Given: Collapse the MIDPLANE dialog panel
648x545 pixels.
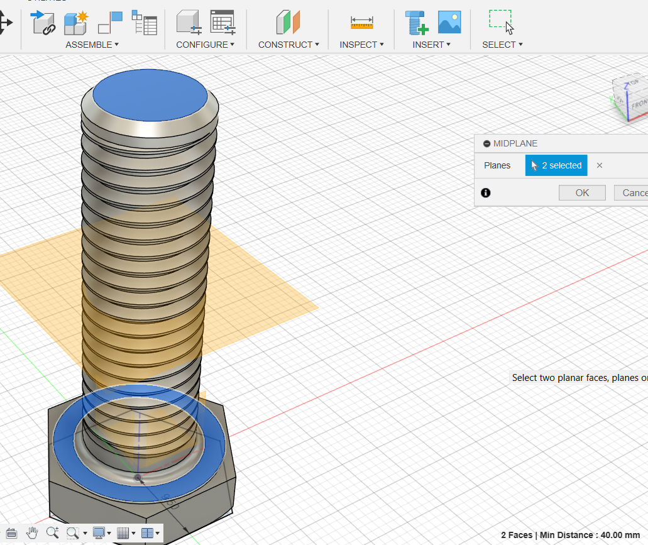Looking at the screenshot, I should click(486, 144).
